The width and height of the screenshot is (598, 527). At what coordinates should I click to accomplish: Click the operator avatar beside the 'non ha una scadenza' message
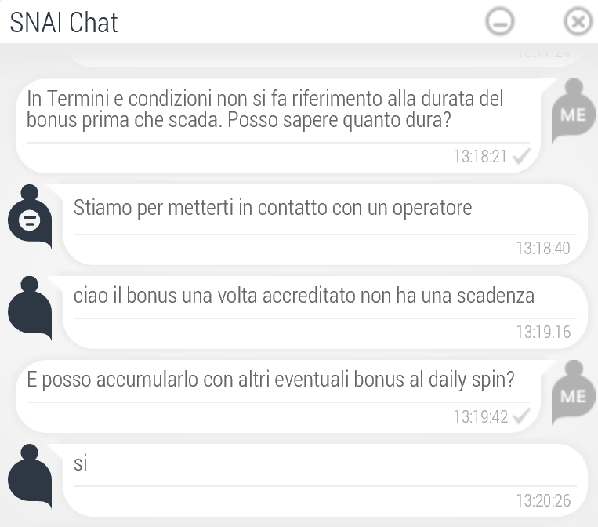[x=30, y=308]
